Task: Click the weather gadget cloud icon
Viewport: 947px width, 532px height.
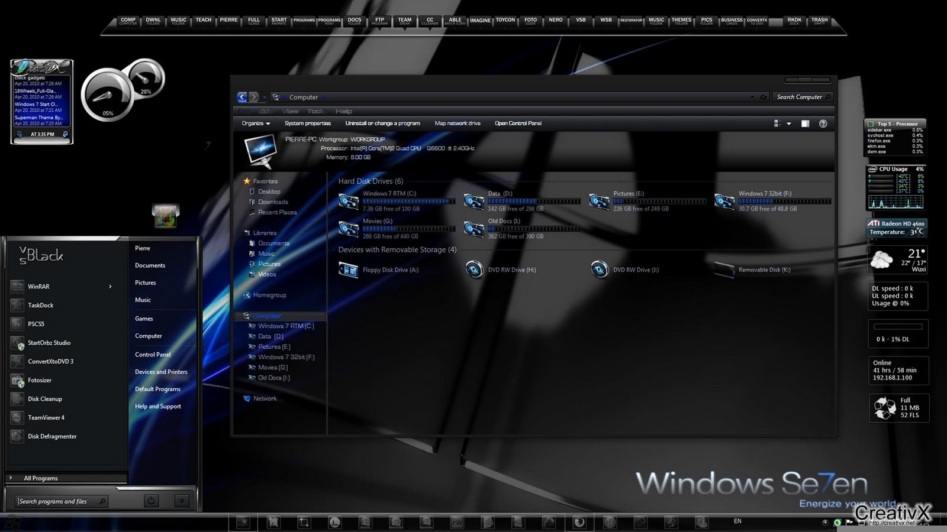Action: pyautogui.click(x=882, y=259)
